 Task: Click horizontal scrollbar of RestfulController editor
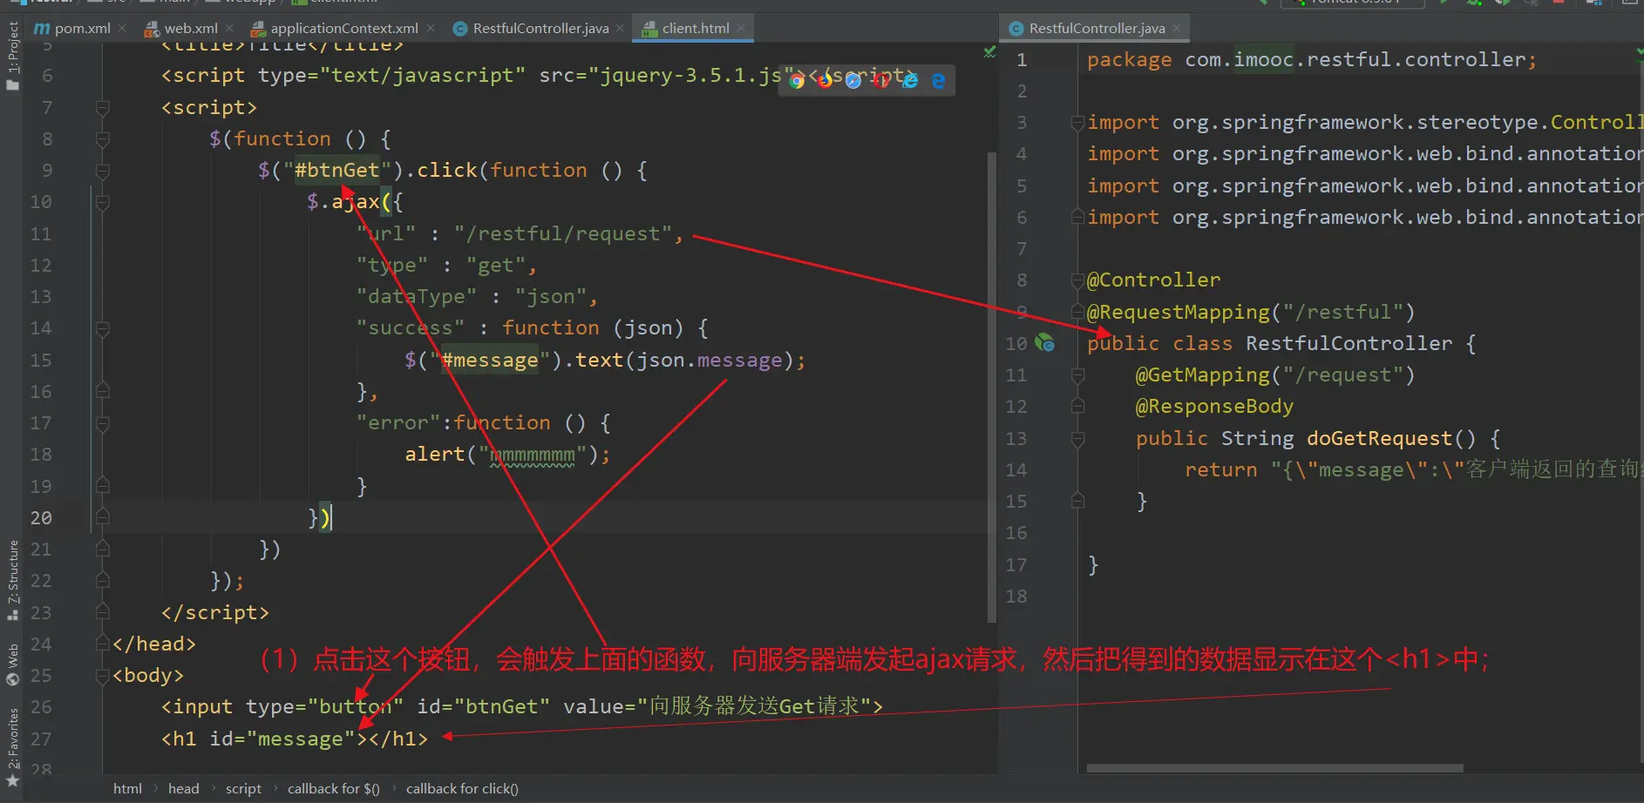[x=1274, y=768]
